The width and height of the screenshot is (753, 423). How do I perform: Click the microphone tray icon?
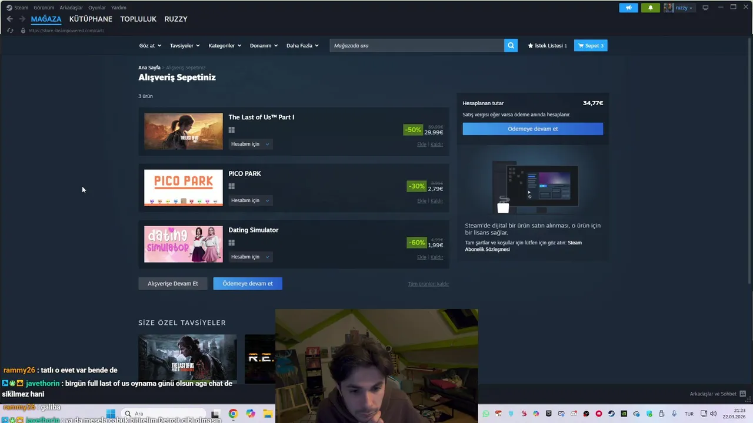(x=674, y=414)
